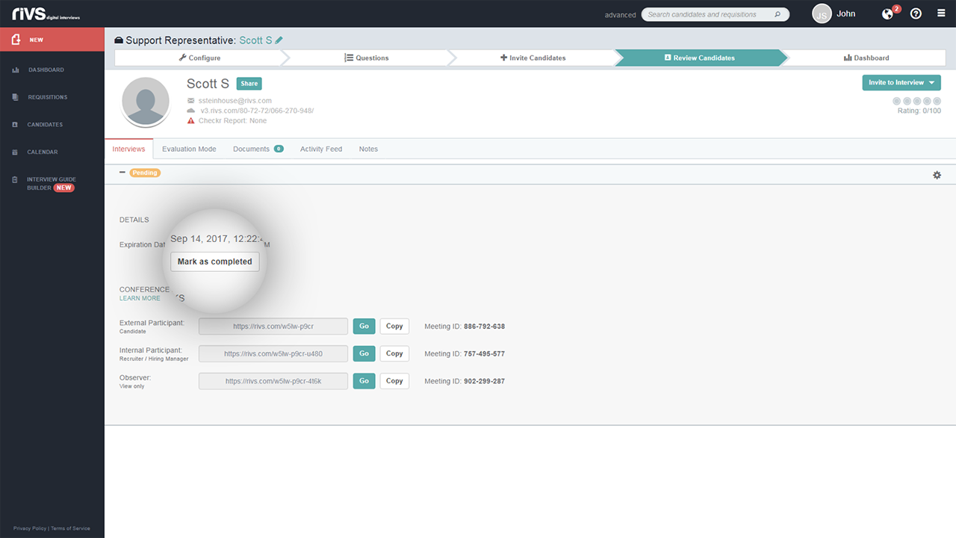Click the RIVS logo
The image size is (956, 538).
tap(46, 13)
